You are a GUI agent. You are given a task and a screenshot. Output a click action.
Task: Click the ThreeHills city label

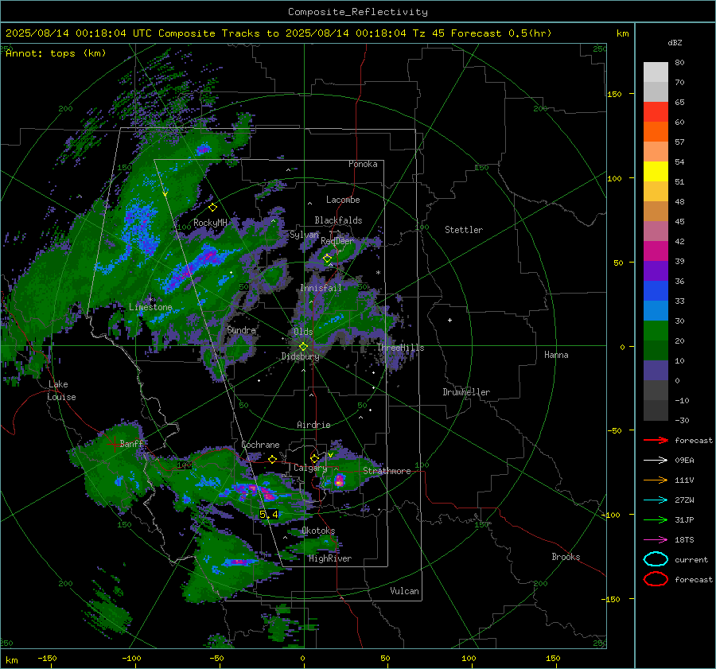click(400, 348)
